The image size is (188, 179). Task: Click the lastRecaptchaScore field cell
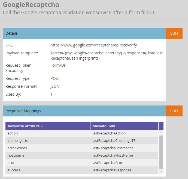point(124,163)
